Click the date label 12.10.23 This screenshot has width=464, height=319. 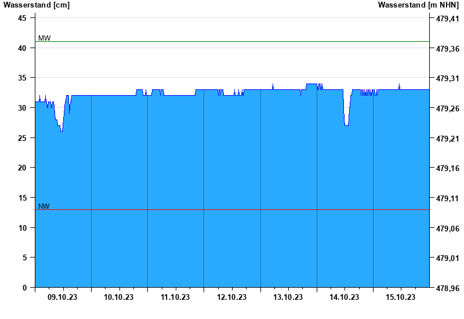231,297
